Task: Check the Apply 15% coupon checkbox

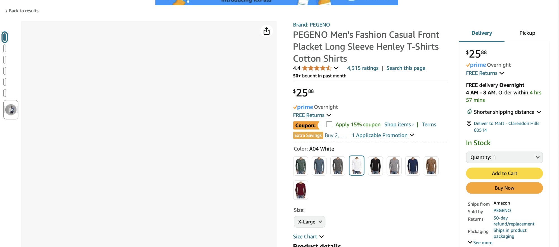Action: (329, 124)
